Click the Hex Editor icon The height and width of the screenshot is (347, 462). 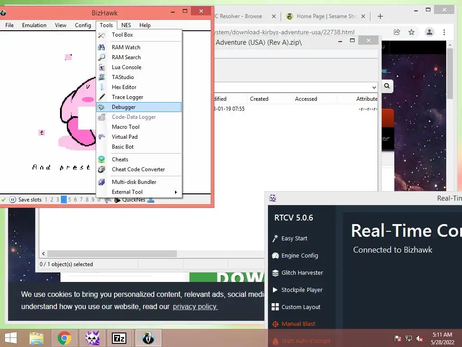pos(102,87)
